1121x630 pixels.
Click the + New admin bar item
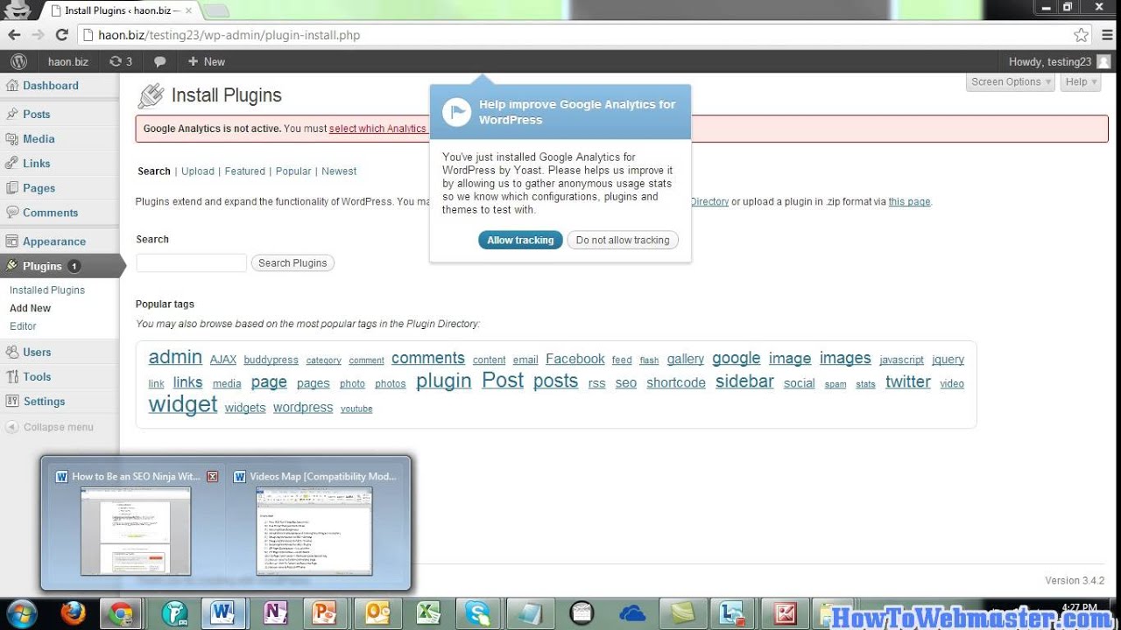(207, 62)
